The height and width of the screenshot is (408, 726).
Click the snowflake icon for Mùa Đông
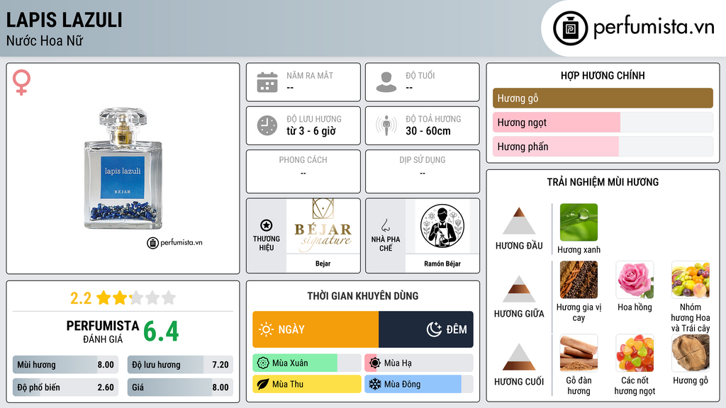pyautogui.click(x=375, y=384)
